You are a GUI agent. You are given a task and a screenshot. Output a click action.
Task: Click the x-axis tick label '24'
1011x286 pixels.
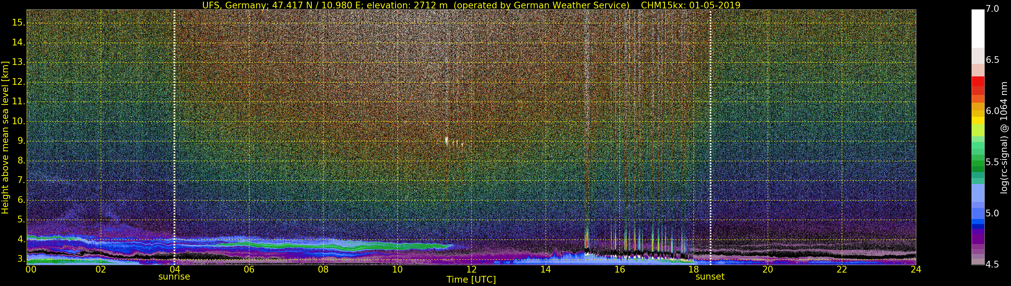coord(916,270)
